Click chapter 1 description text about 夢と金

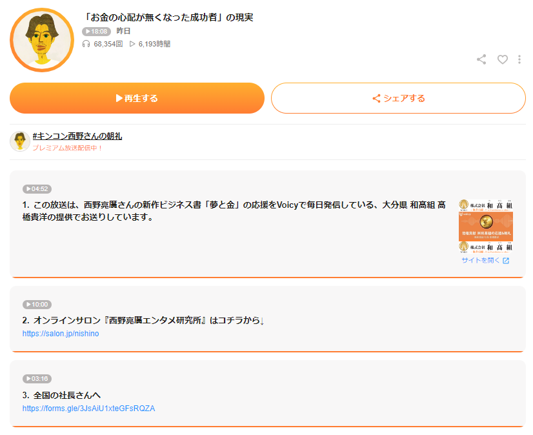point(234,211)
